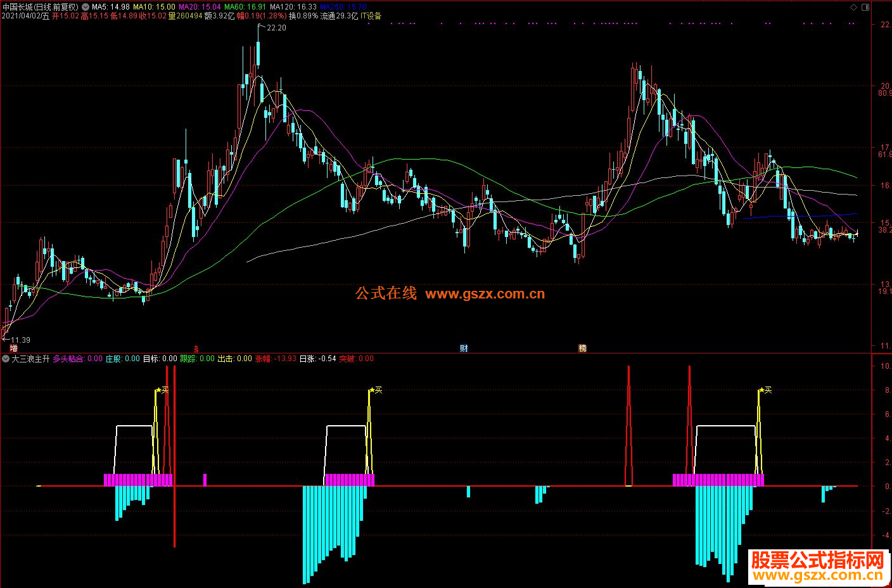Select the MA60: 16.91 label
The image size is (892, 588).
pyautogui.click(x=245, y=7)
